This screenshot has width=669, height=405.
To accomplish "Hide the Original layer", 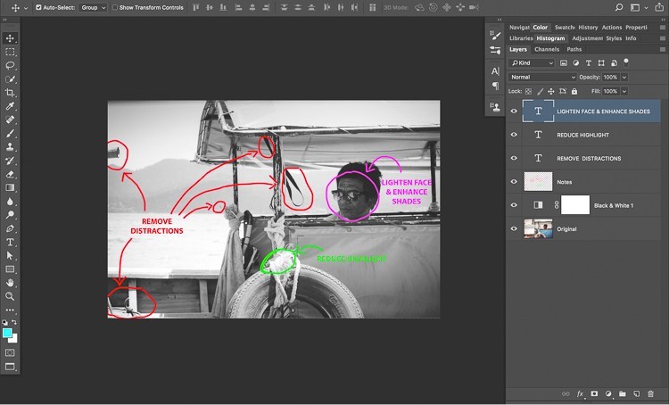I will [514, 228].
